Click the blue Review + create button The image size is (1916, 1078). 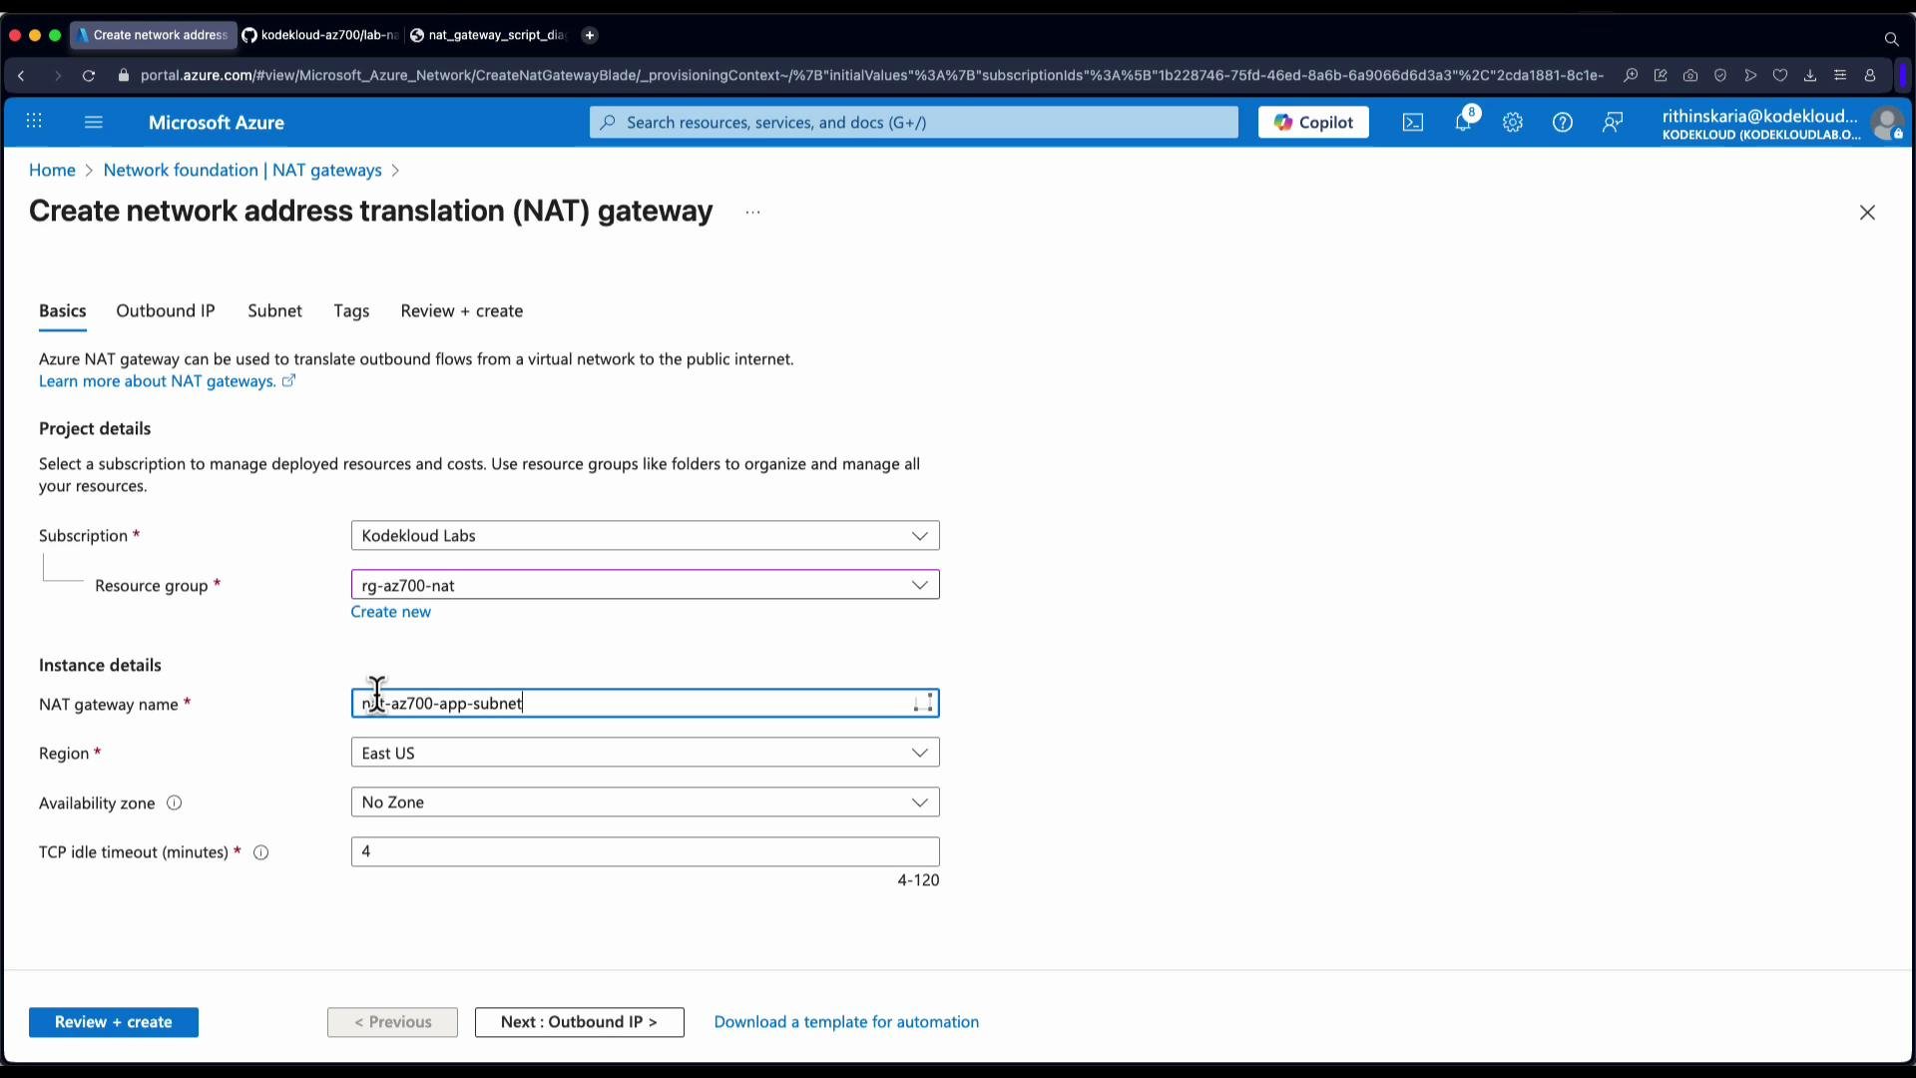(x=114, y=1022)
